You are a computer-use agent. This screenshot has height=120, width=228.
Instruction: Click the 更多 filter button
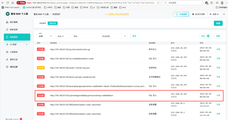click(134, 36)
